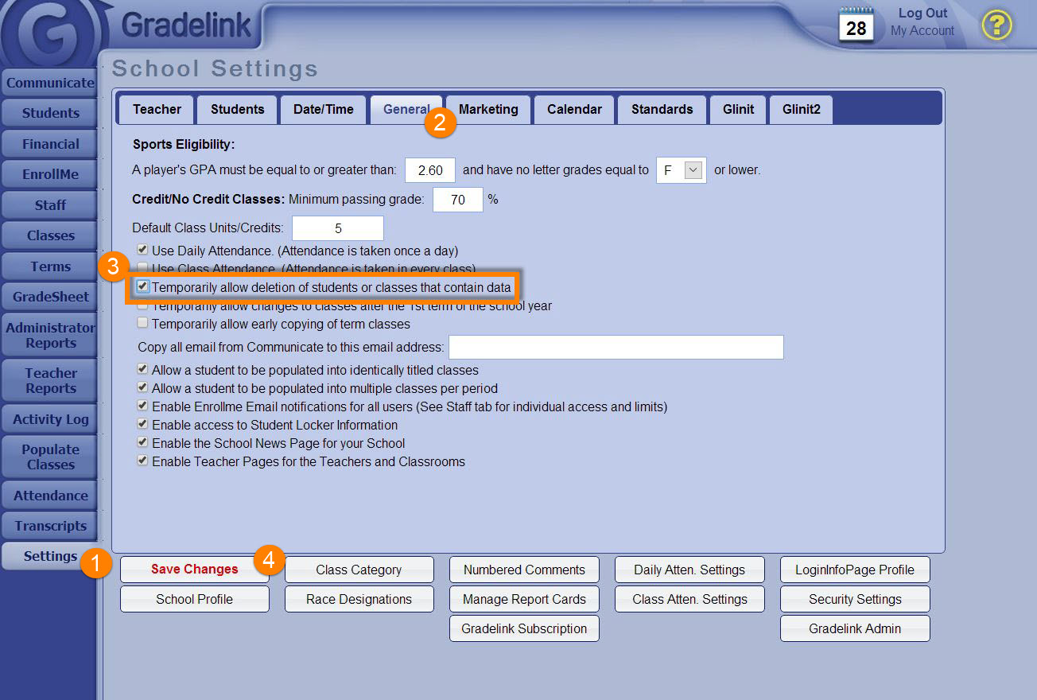Uncheck temporarily allow deletion of students checkbox

[x=143, y=286]
